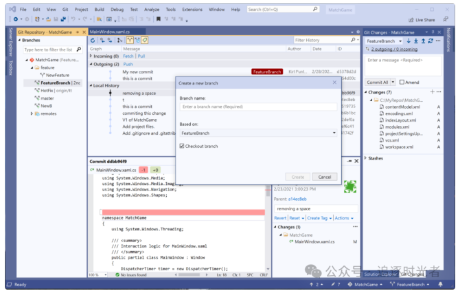
Task: Expand the remotes folder
Action: pos(32,113)
